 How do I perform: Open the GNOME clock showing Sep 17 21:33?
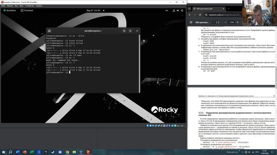[93, 10]
